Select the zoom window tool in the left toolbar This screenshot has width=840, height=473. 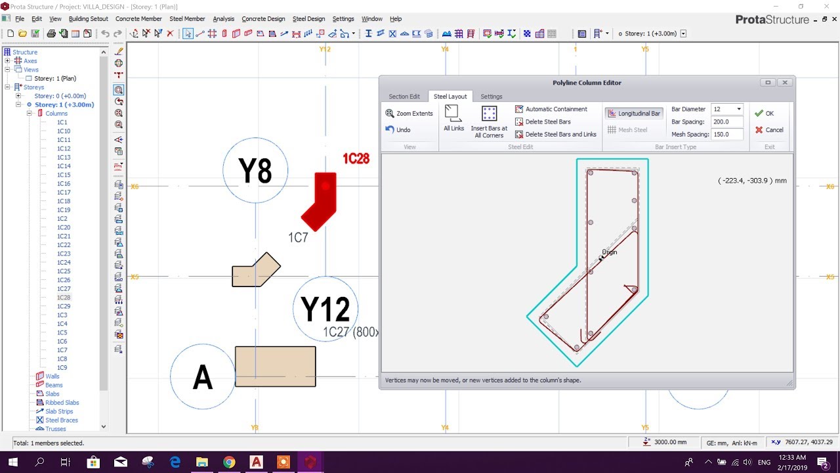point(119,91)
